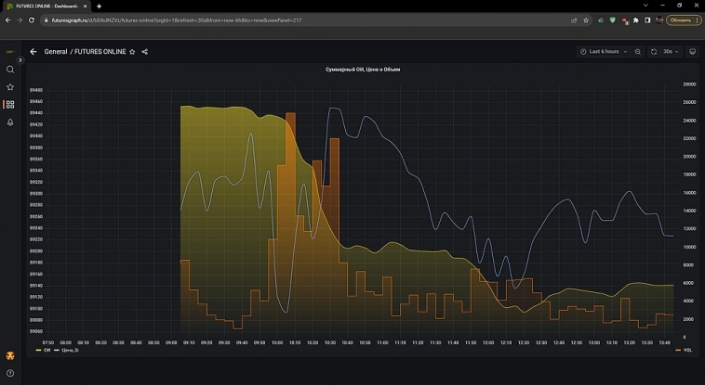Refresh the dashboard now
The image size is (705, 385).
click(x=654, y=52)
